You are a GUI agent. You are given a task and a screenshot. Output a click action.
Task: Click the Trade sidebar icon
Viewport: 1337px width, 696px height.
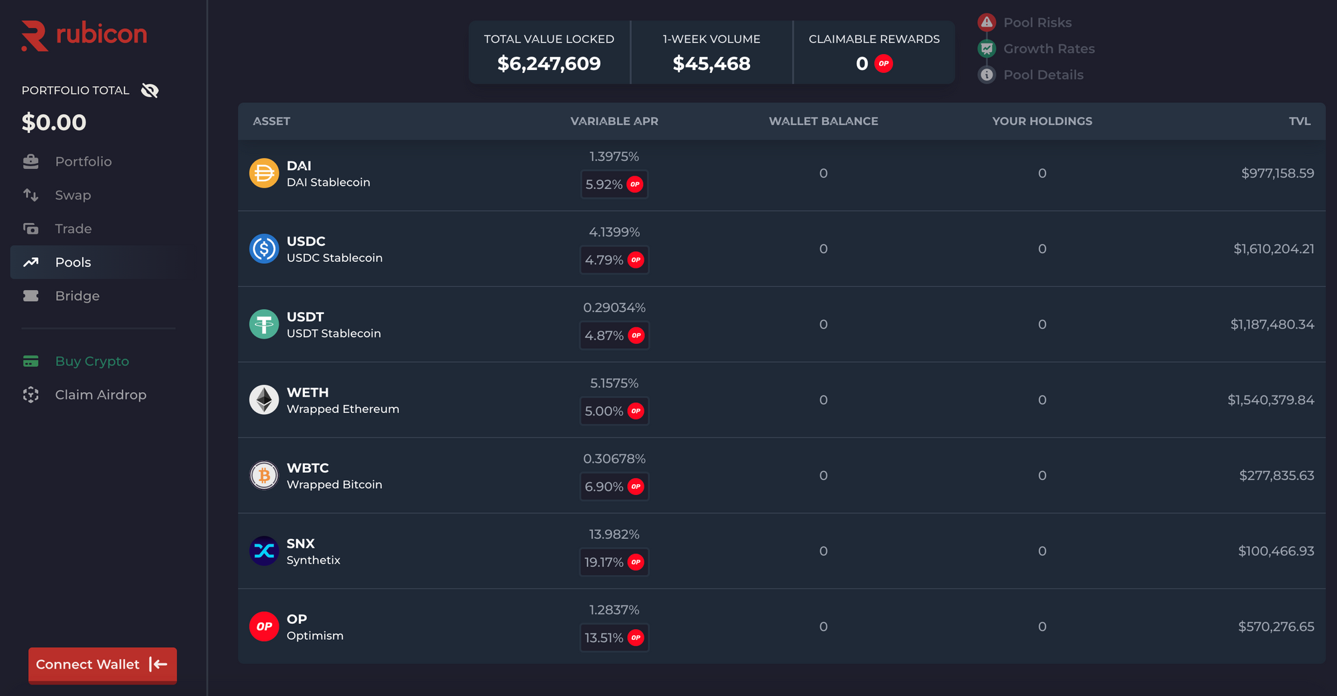tap(31, 228)
